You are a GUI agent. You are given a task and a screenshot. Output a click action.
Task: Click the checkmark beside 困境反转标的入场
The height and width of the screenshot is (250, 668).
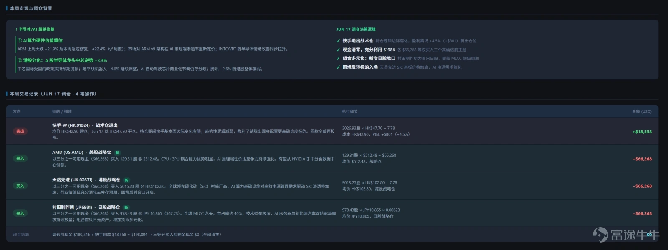pyautogui.click(x=338, y=67)
